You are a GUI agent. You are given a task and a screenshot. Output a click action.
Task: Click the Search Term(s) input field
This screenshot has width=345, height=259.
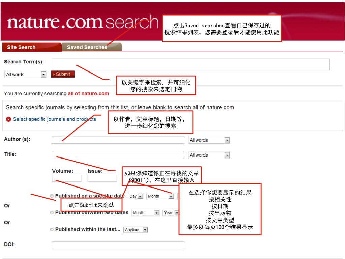[x=190, y=64]
